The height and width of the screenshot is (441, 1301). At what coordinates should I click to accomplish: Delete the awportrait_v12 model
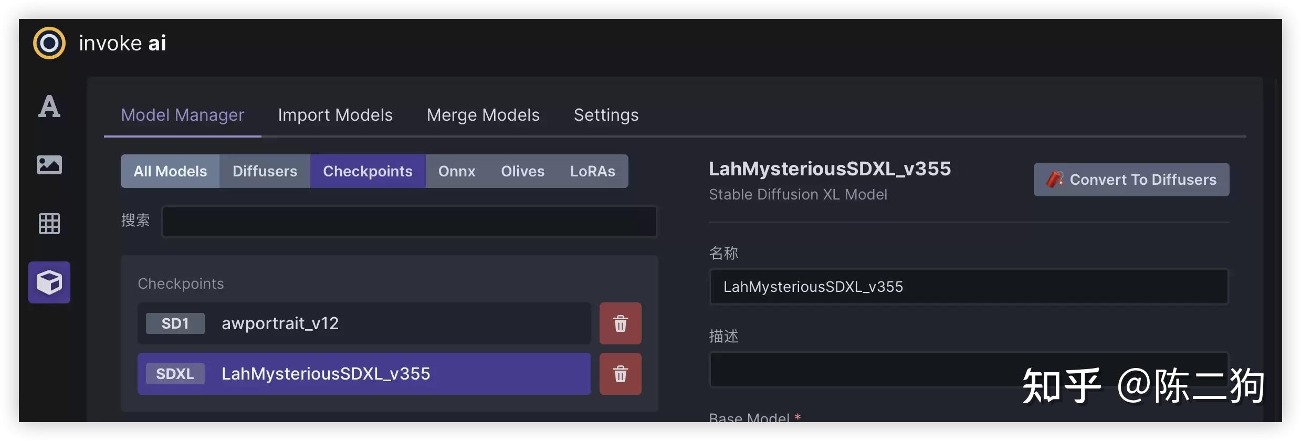(621, 323)
